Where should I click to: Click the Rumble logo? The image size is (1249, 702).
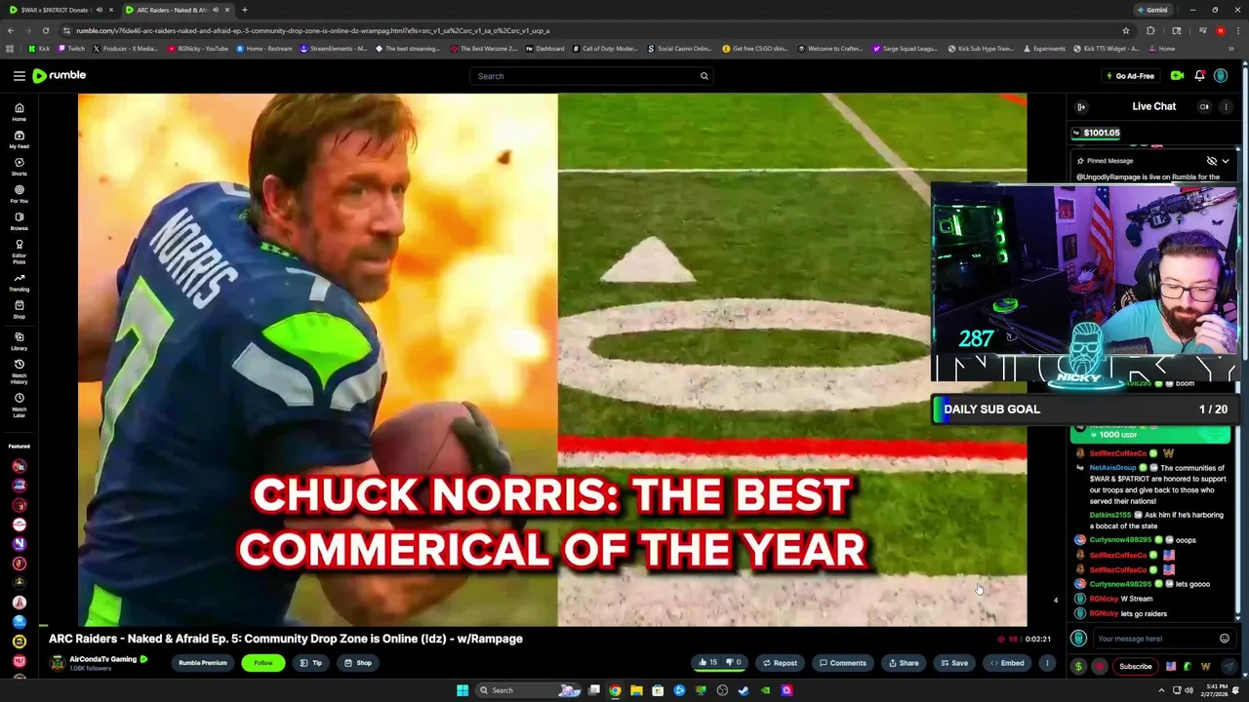point(60,75)
